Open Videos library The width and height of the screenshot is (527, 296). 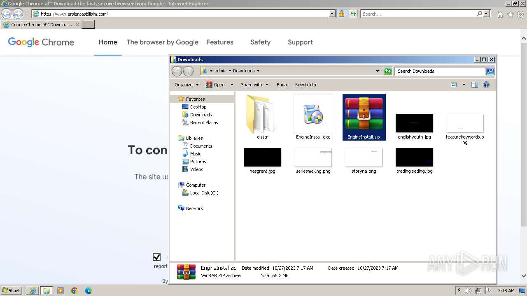196,169
